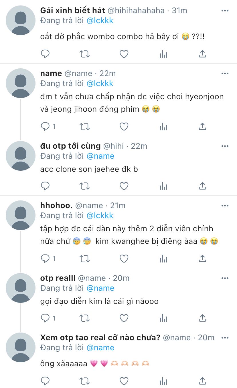237x388 pixels.
Task: Retweet the wombo combo tweet
Action: pos(84,54)
